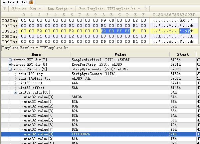Sort results by the Name column header
The height and width of the screenshot is (144, 200).
point(36,54)
